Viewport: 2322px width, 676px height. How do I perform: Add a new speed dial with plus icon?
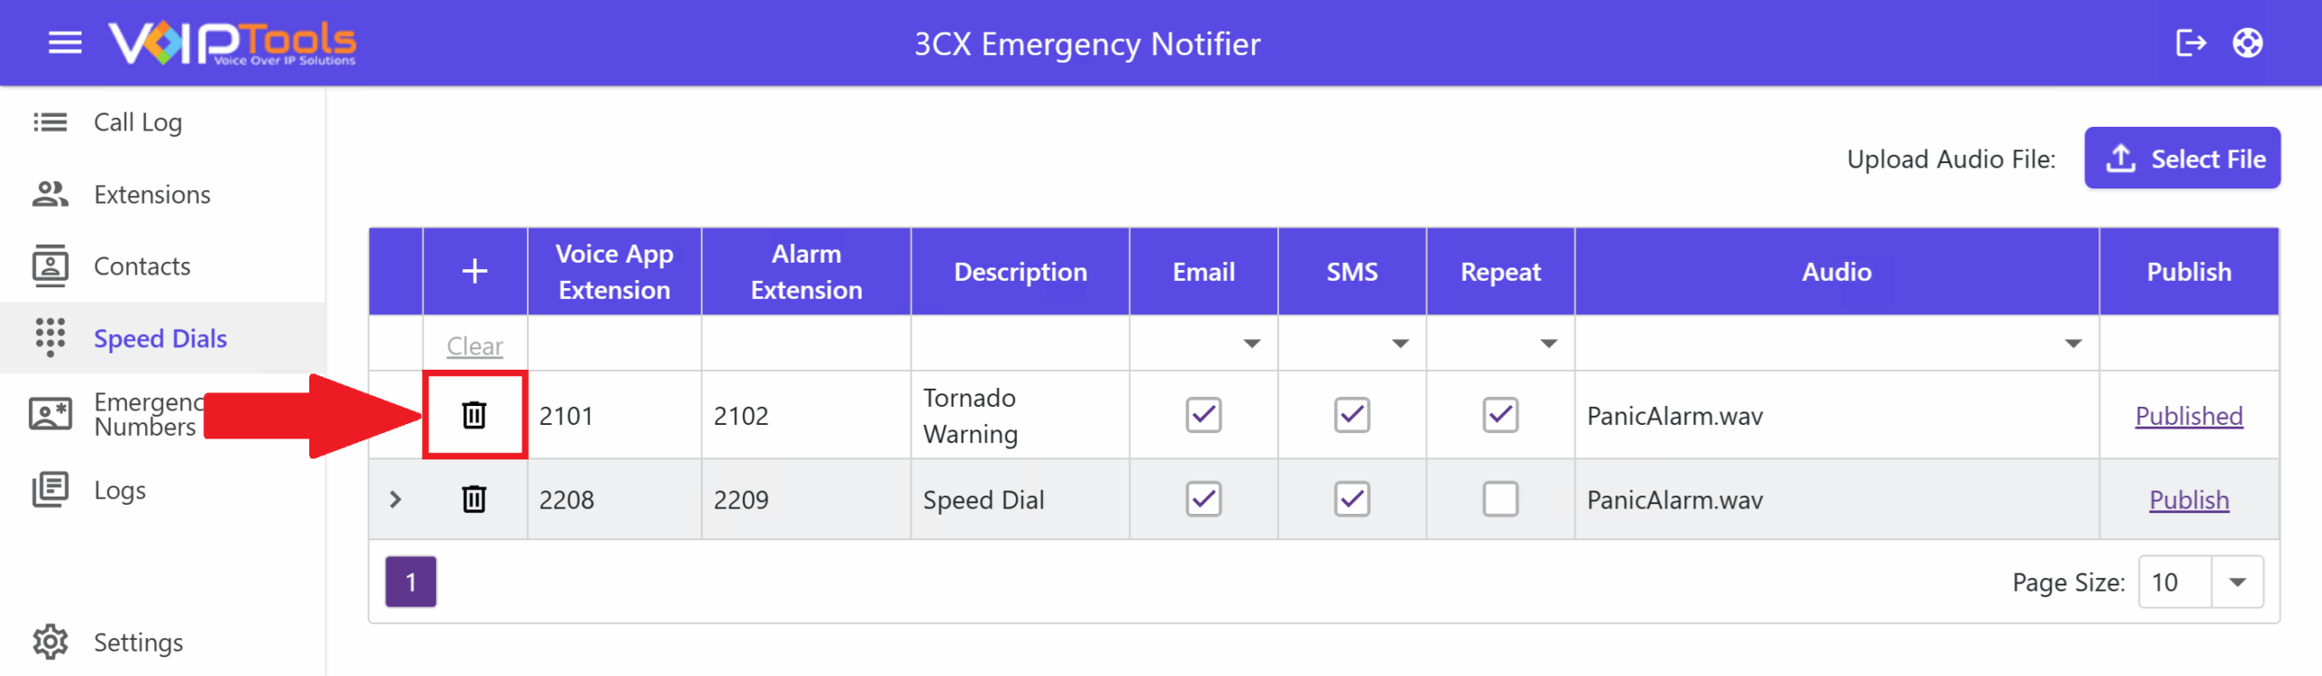coord(474,271)
